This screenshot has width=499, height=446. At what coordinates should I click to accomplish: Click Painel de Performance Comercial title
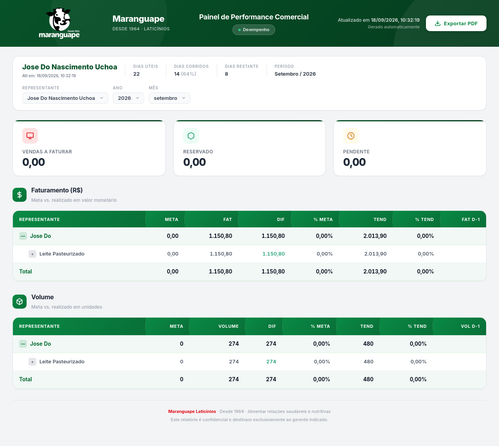click(253, 17)
